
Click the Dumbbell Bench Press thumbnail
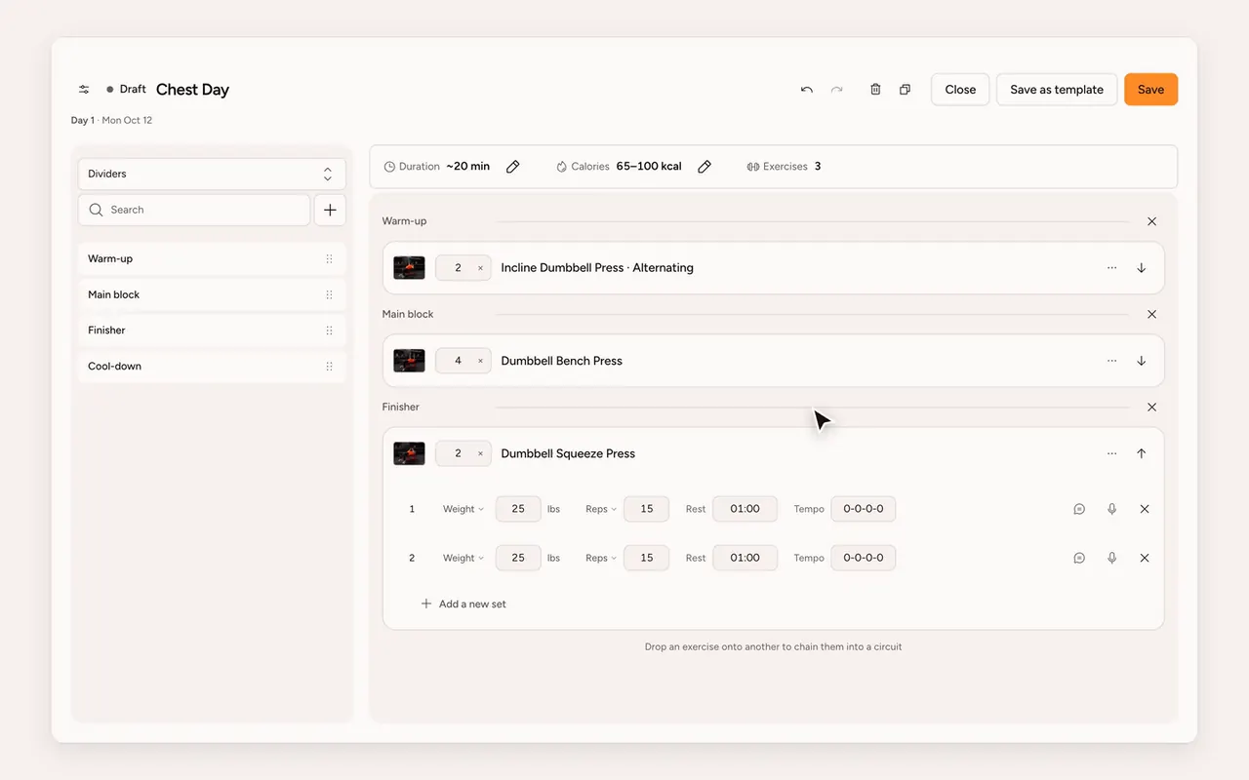(x=409, y=361)
